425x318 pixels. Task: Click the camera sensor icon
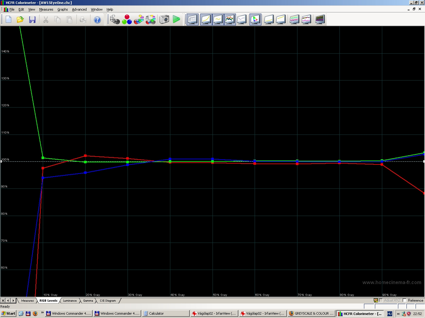pyautogui.click(x=164, y=20)
